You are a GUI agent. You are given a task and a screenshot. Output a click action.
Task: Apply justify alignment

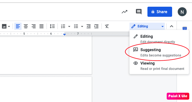tap(41, 26)
